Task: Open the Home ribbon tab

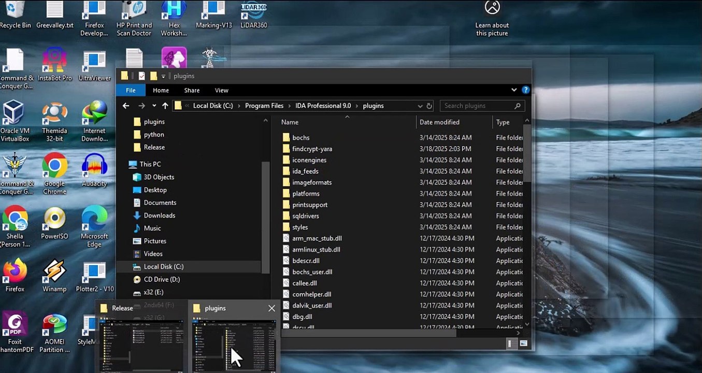Action: (161, 90)
